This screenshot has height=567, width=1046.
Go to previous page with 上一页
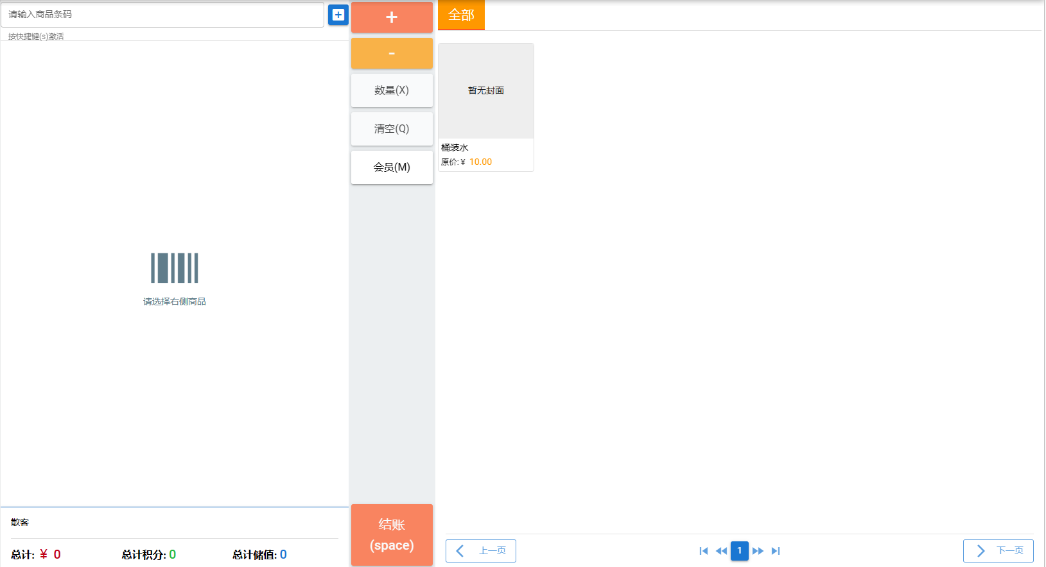click(481, 551)
